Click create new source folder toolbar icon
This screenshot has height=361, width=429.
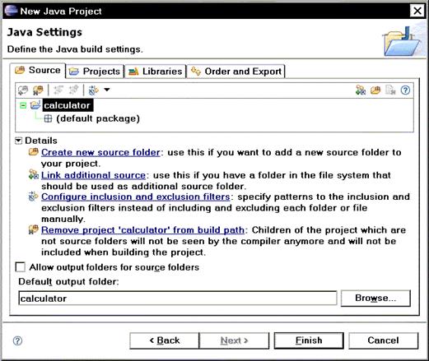tap(375, 90)
